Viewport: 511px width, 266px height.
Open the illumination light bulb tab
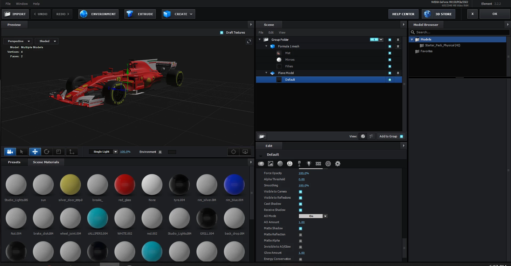[x=309, y=164]
